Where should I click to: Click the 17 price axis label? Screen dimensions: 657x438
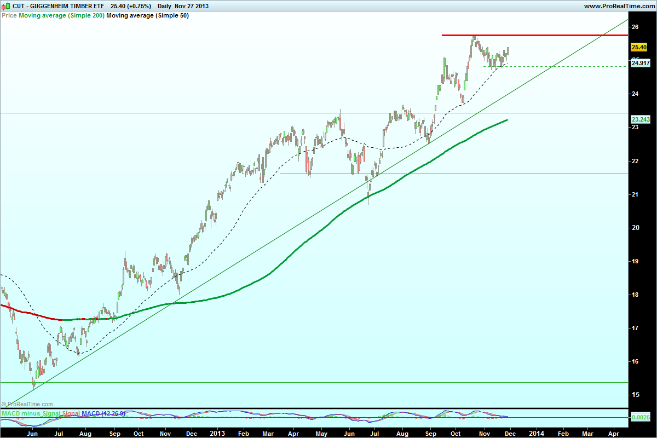(634, 328)
